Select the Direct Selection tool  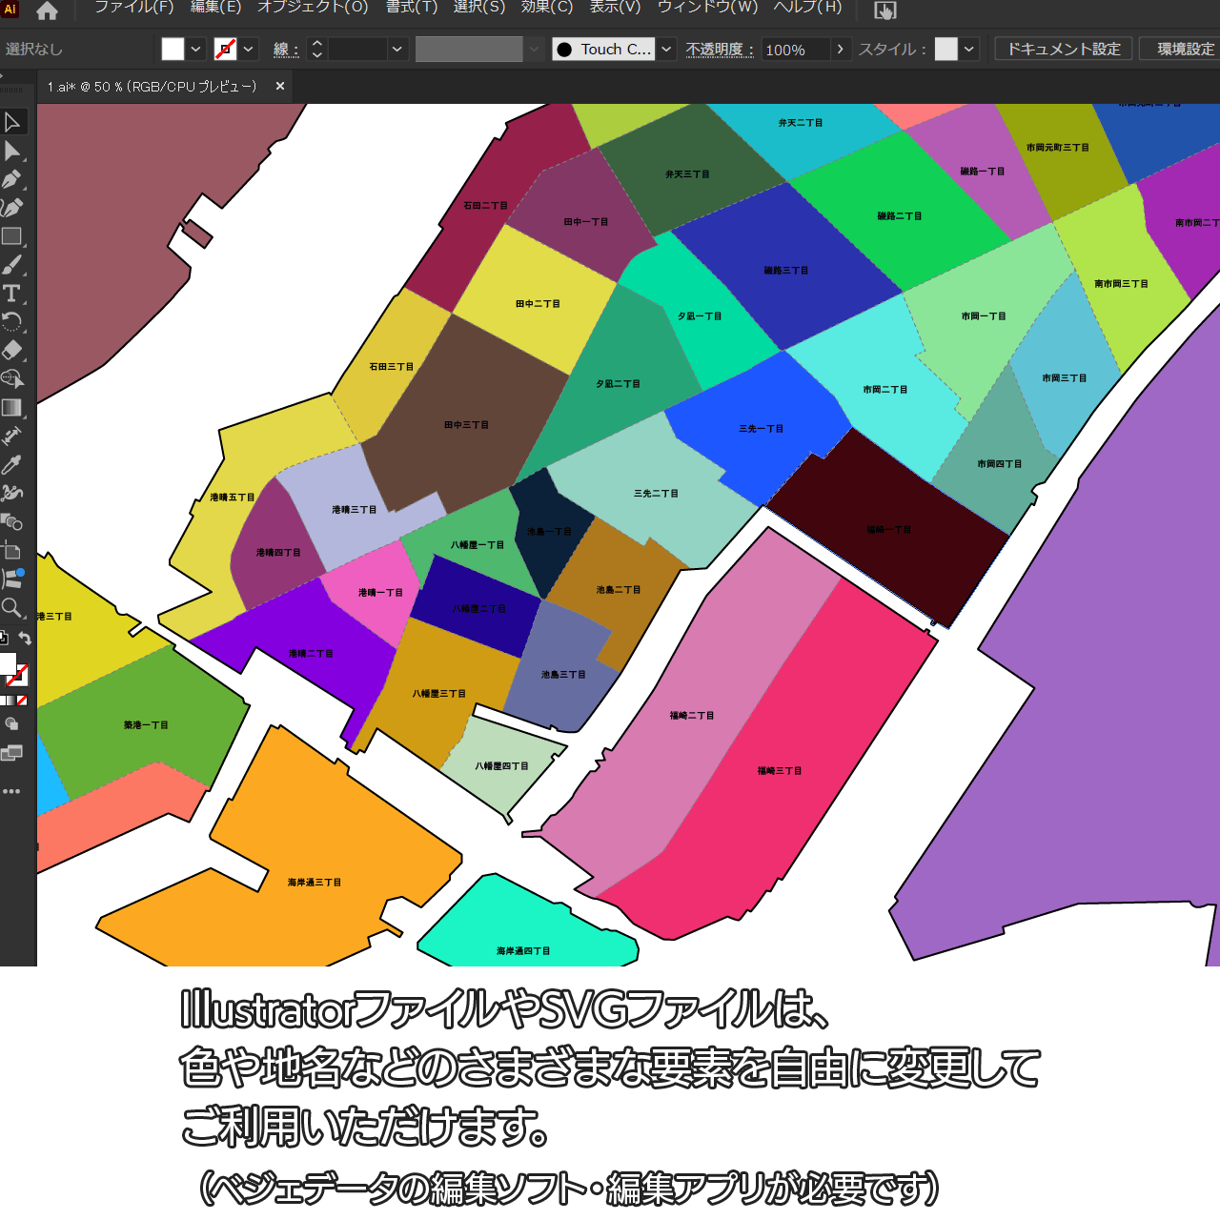click(x=12, y=151)
